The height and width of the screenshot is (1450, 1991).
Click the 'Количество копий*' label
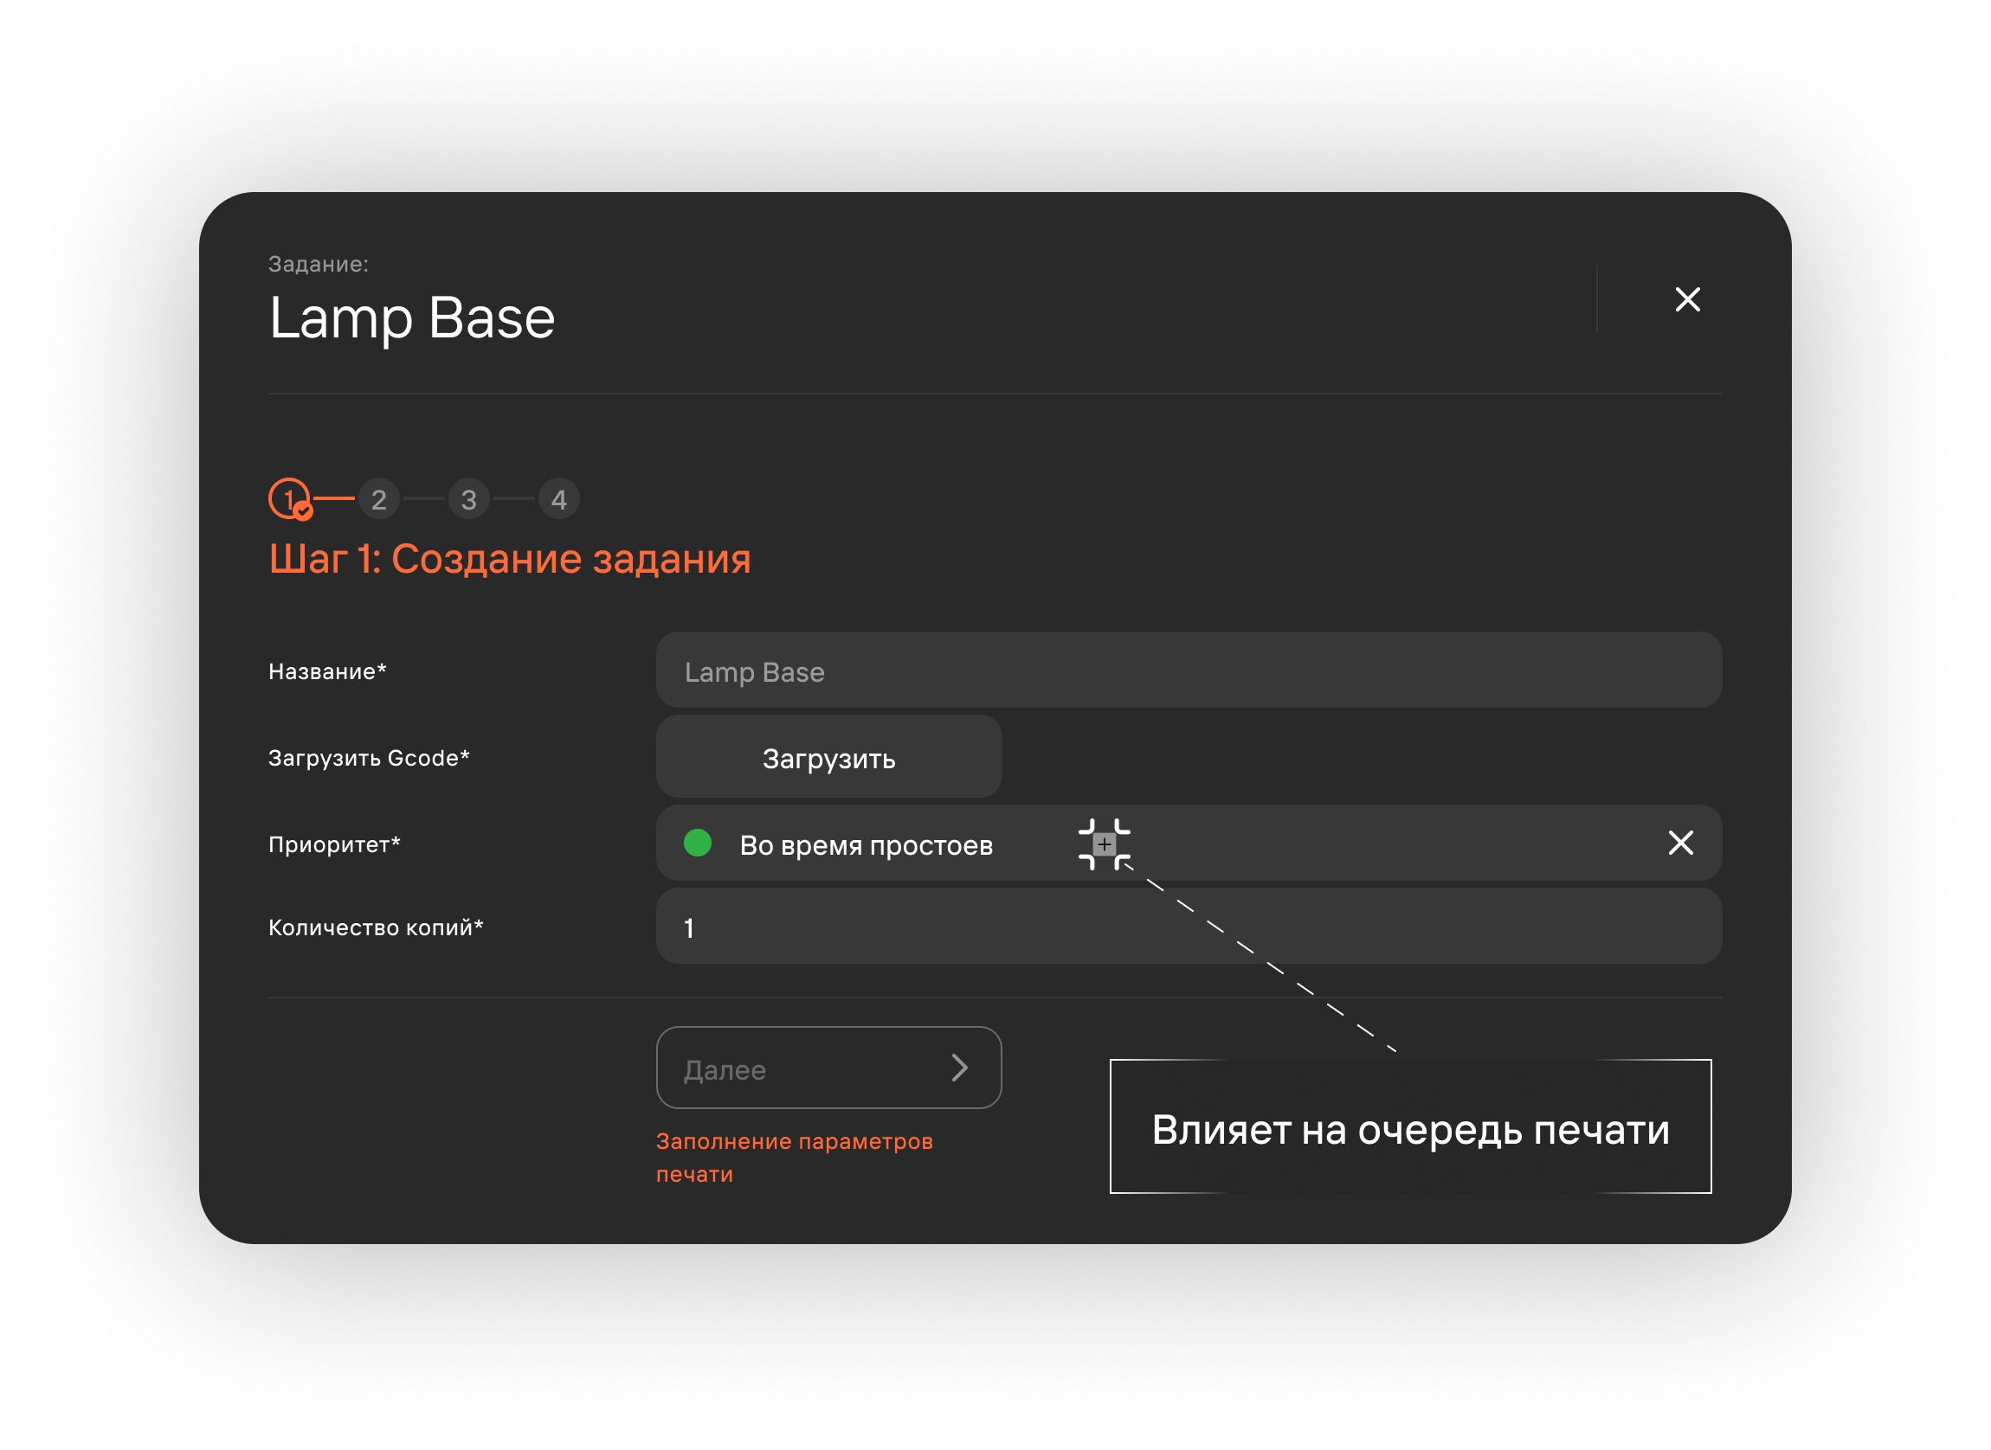click(x=376, y=927)
